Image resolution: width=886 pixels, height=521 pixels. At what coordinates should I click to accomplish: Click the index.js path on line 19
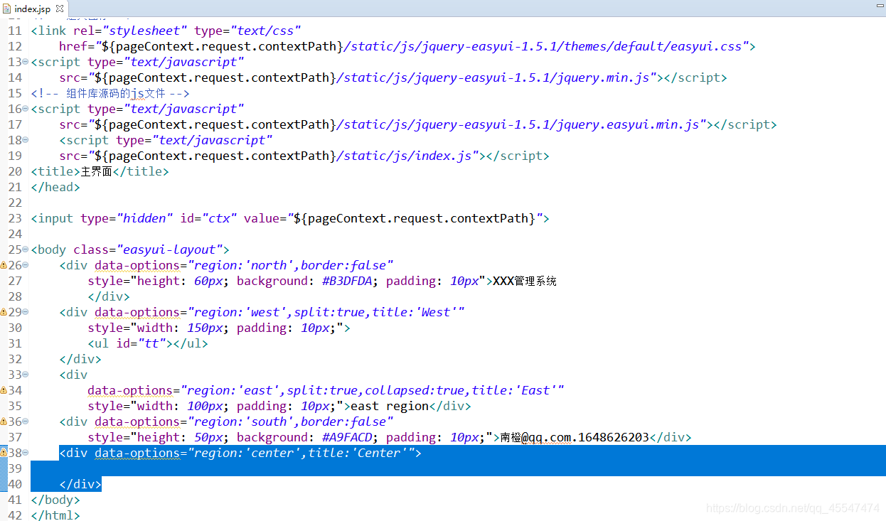click(x=287, y=156)
